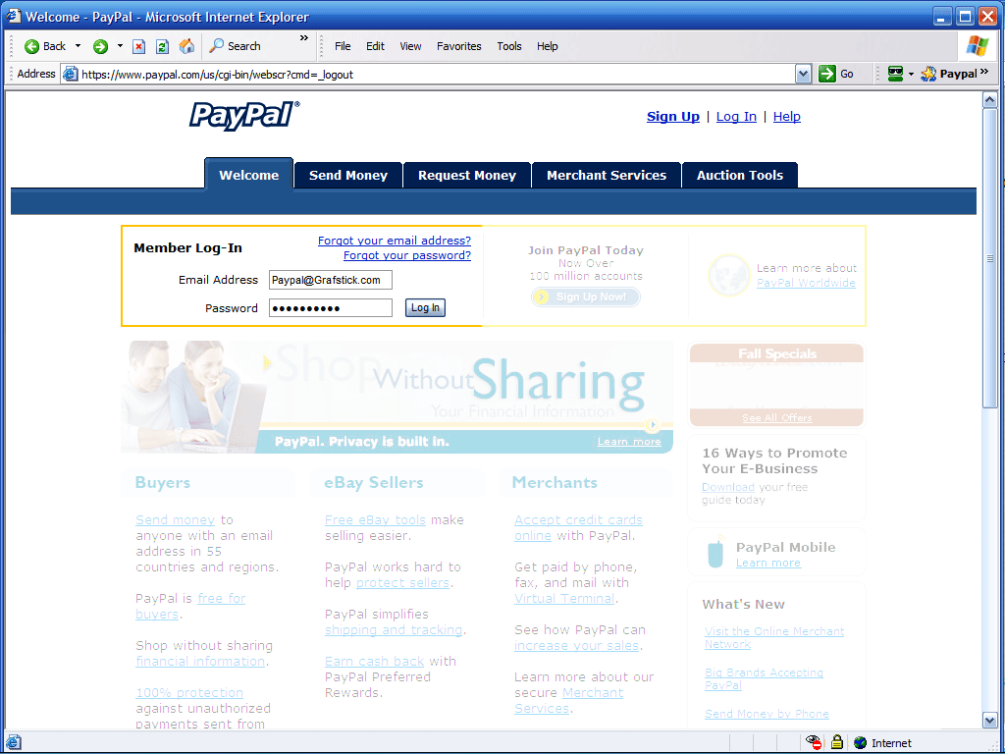Screen dimensions: 1005x754
Task: Open the Merchant Services tab
Action: (606, 175)
